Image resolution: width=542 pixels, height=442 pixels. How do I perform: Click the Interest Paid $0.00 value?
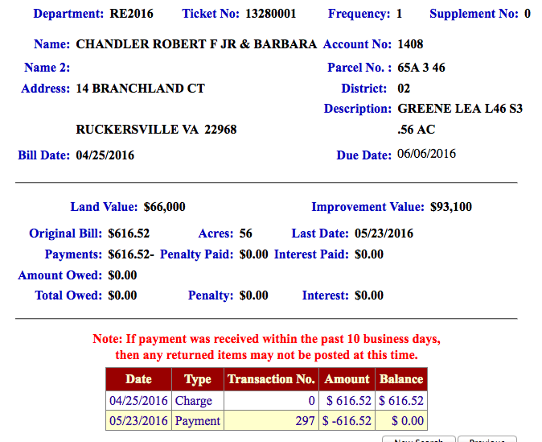point(369,254)
